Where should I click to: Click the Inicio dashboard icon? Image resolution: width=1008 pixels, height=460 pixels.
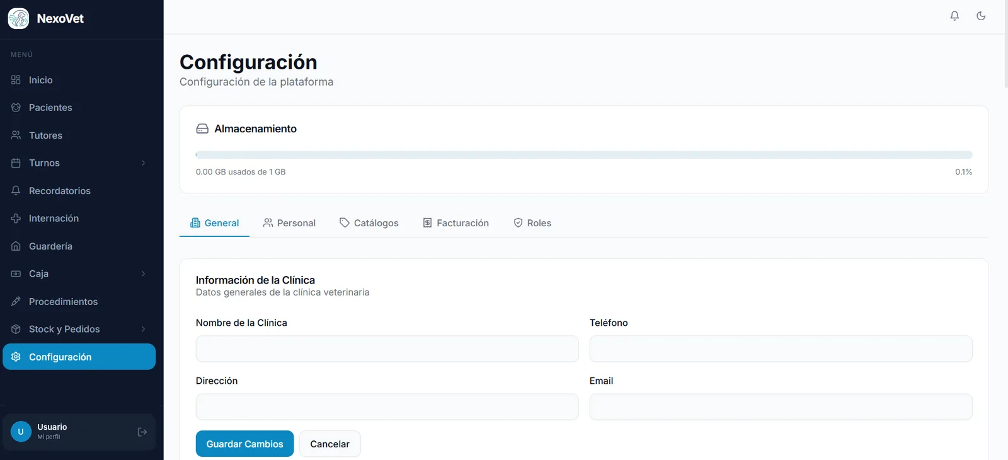16,80
